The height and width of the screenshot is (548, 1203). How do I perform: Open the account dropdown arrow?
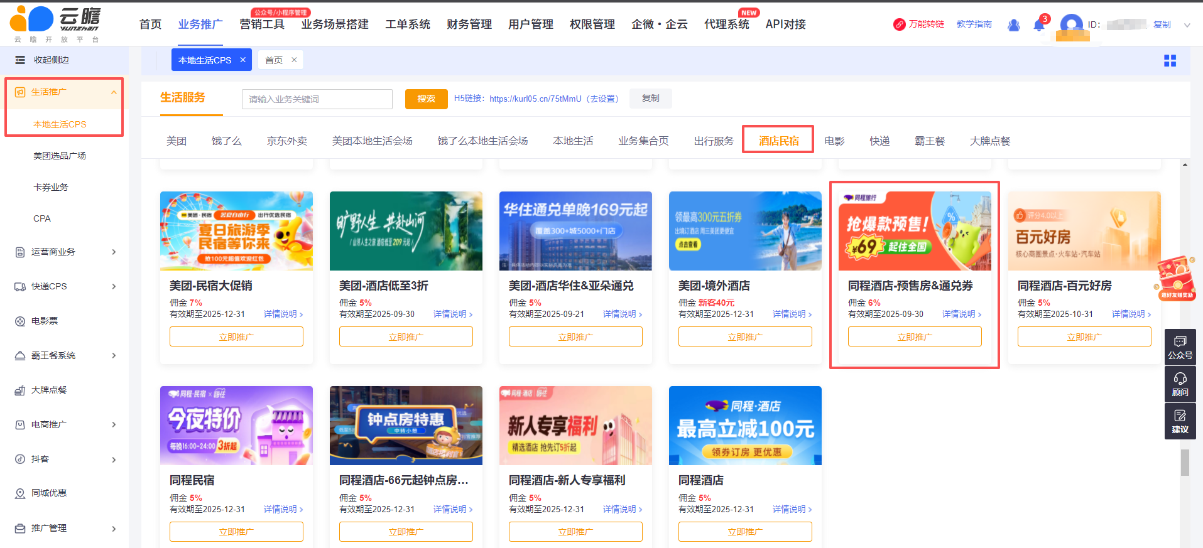pyautogui.click(x=1187, y=25)
